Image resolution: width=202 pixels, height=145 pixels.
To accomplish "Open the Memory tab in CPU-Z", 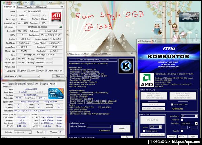I will [30, 84].
